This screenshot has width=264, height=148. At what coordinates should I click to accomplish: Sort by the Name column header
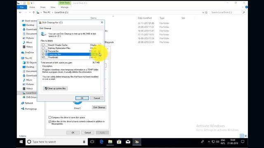coord(94,18)
